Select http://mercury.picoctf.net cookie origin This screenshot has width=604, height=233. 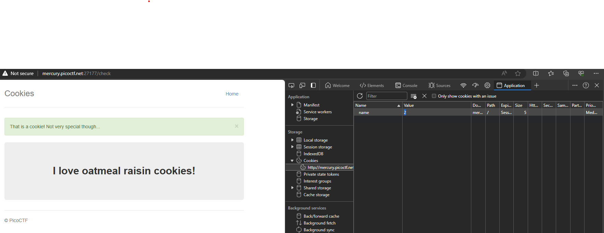coord(330,168)
